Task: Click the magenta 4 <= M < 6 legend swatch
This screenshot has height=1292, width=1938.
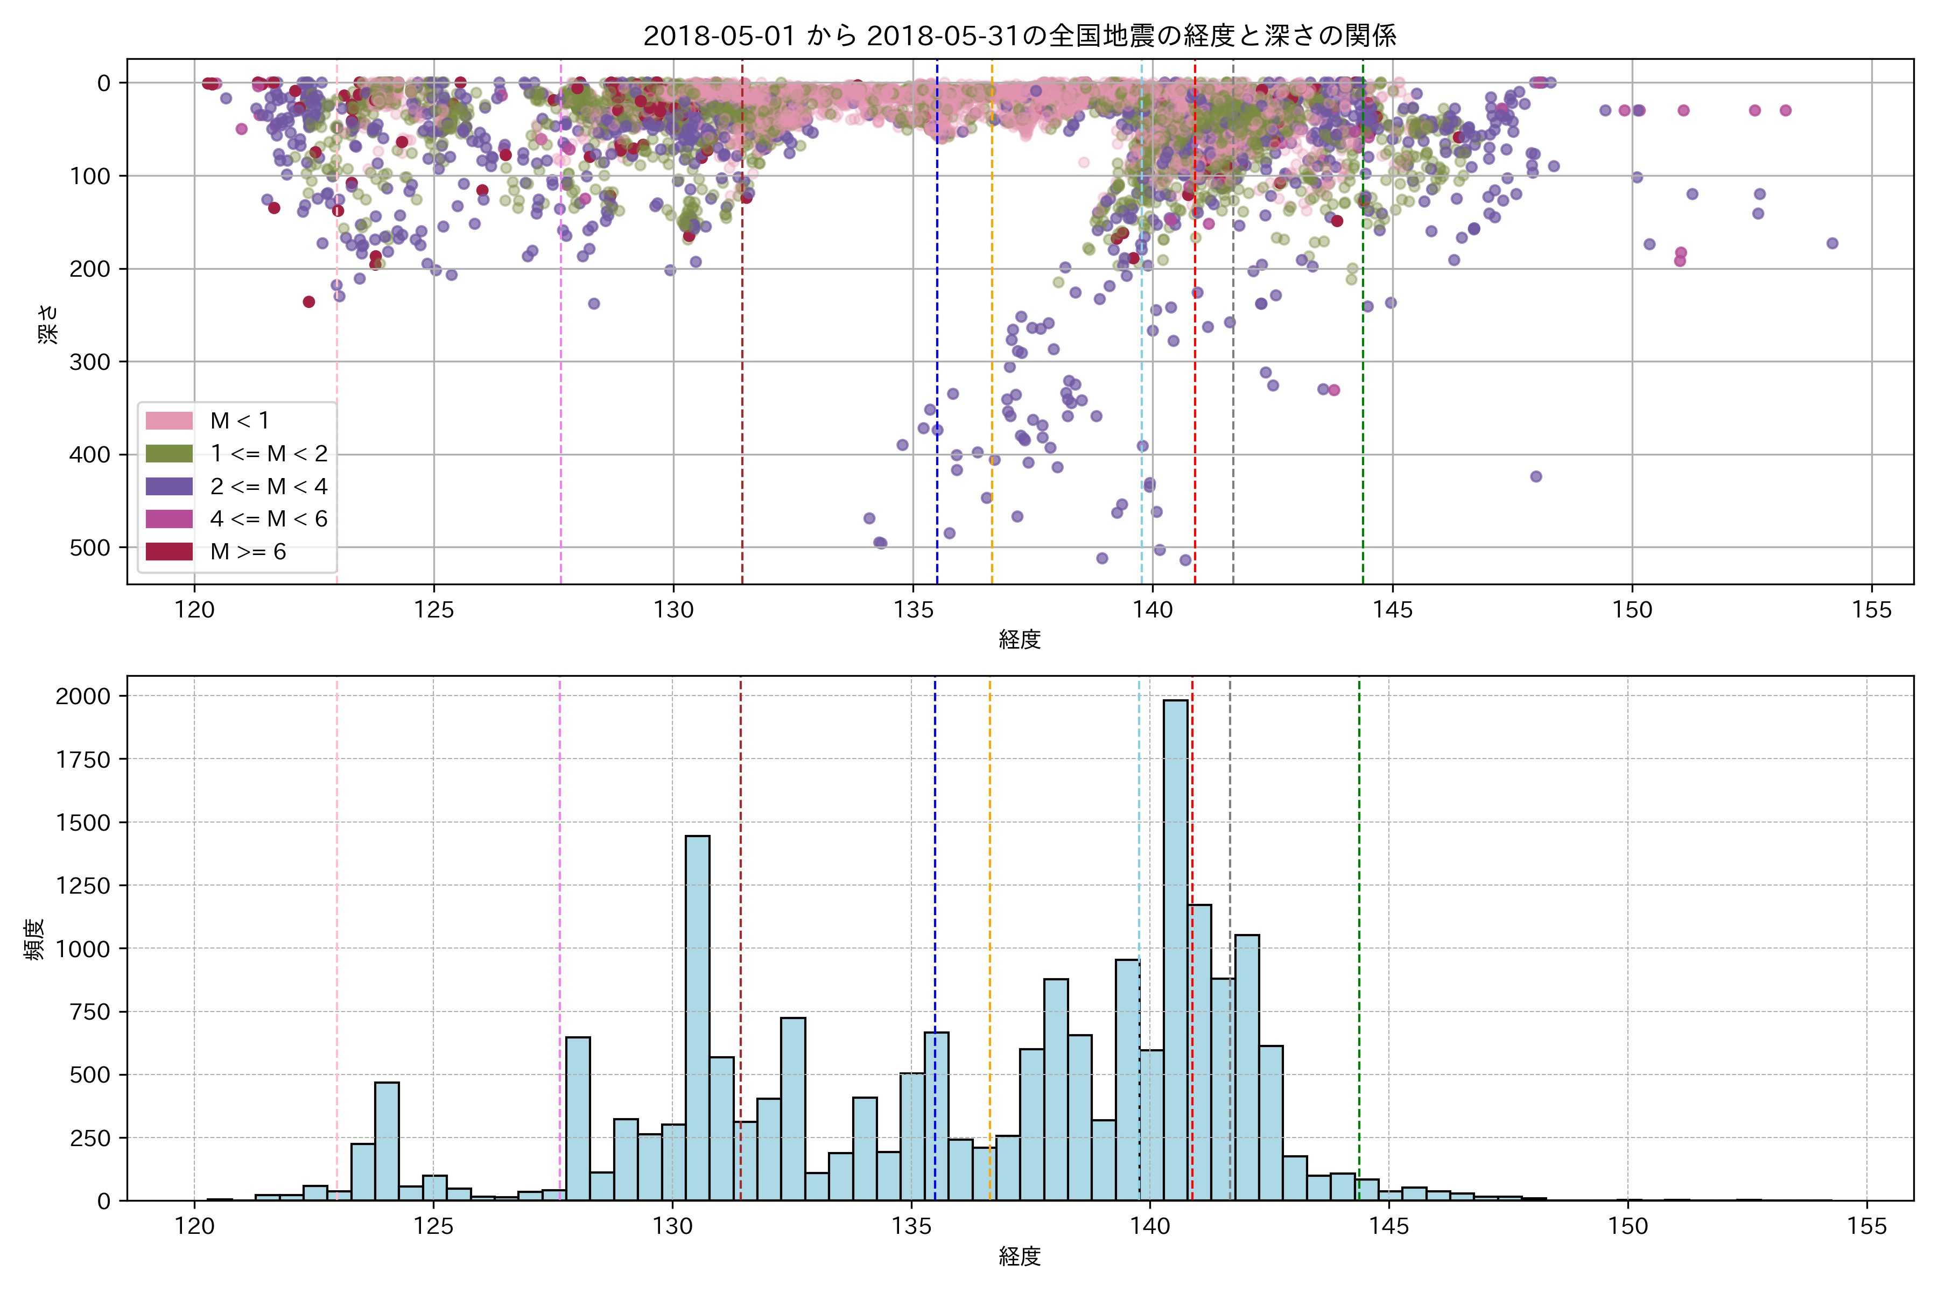Action: pos(169,519)
